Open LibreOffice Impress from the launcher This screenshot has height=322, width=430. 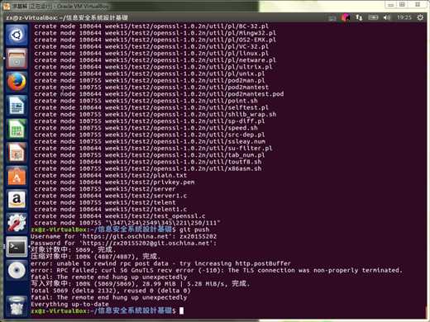(x=17, y=153)
